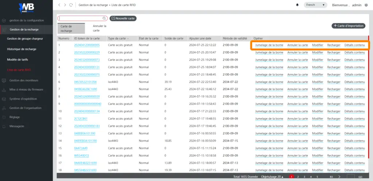
Task: Click Système d'expédition sidebar icon
Action: (4, 99)
